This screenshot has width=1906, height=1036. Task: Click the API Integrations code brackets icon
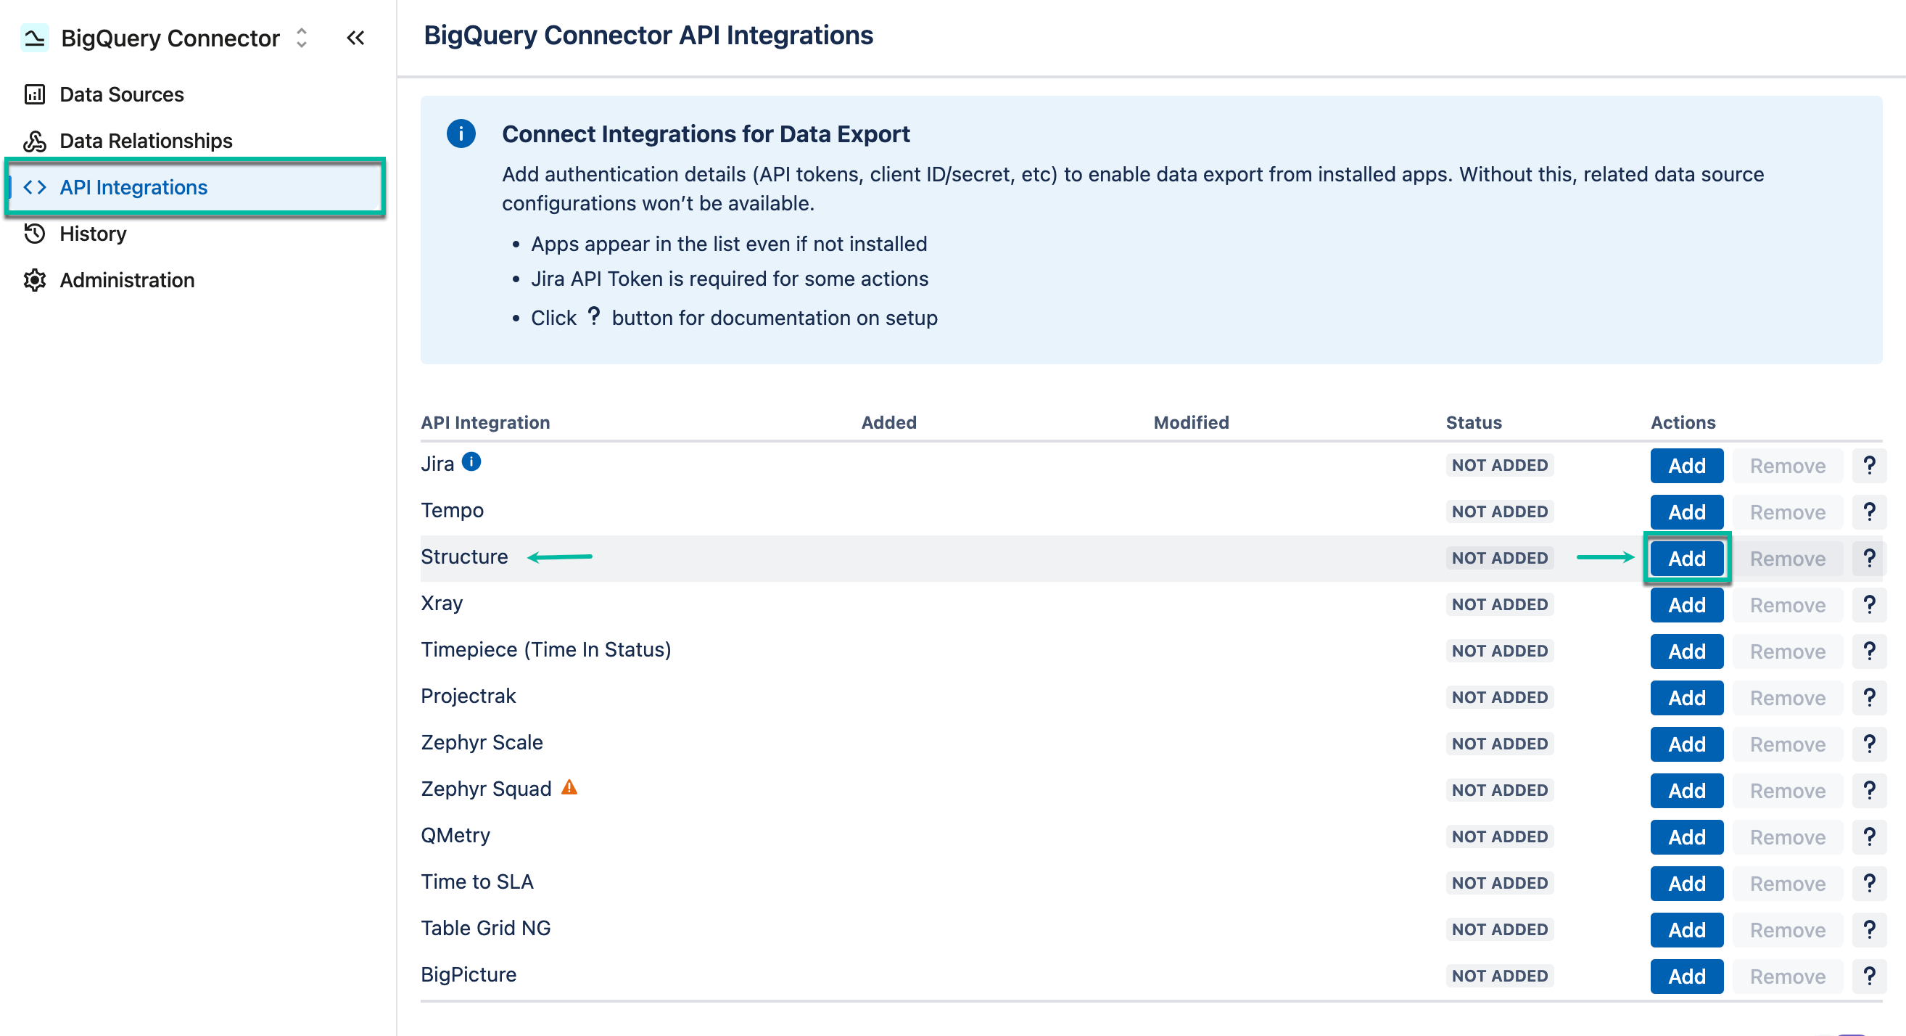click(x=35, y=187)
